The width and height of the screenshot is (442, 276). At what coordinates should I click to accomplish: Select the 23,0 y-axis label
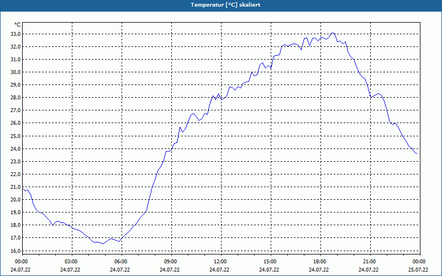15,161
